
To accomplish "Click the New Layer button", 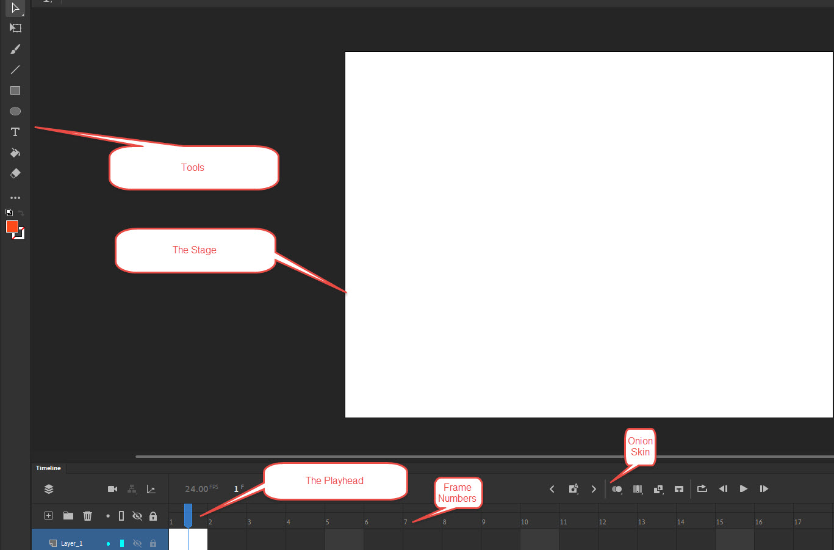I will click(49, 516).
